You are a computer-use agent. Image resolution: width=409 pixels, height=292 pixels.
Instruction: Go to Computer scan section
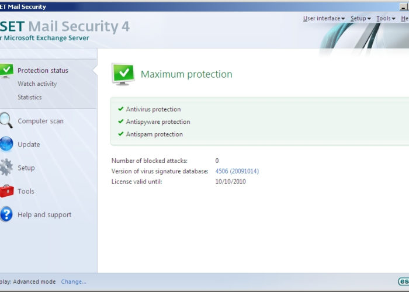pos(40,121)
